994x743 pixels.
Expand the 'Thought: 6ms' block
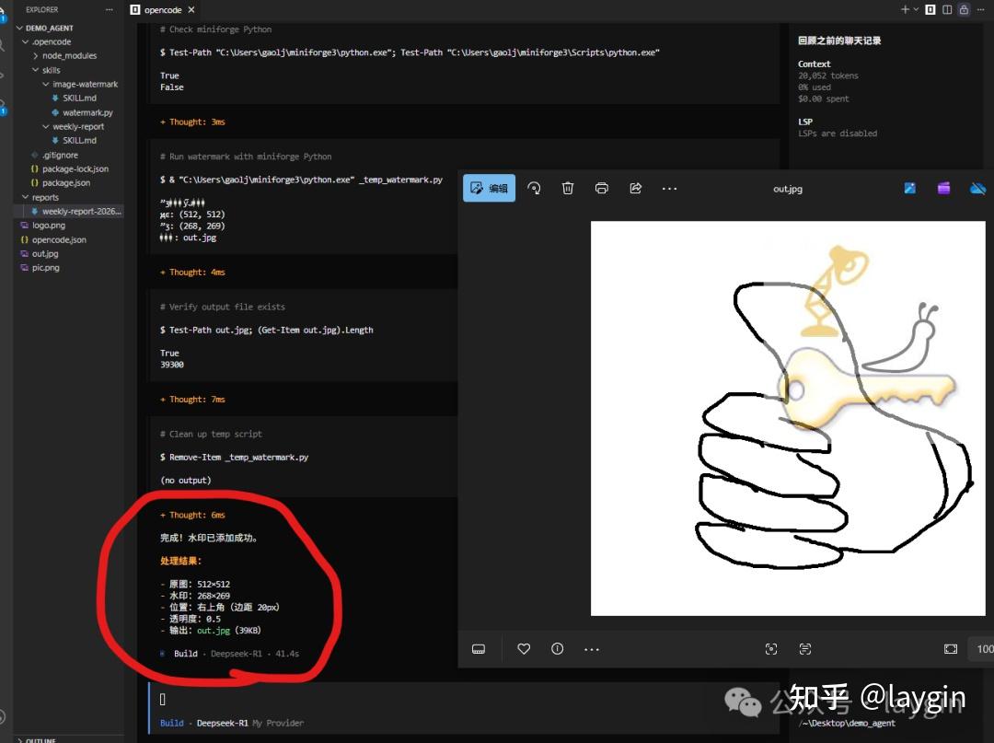[x=192, y=515]
